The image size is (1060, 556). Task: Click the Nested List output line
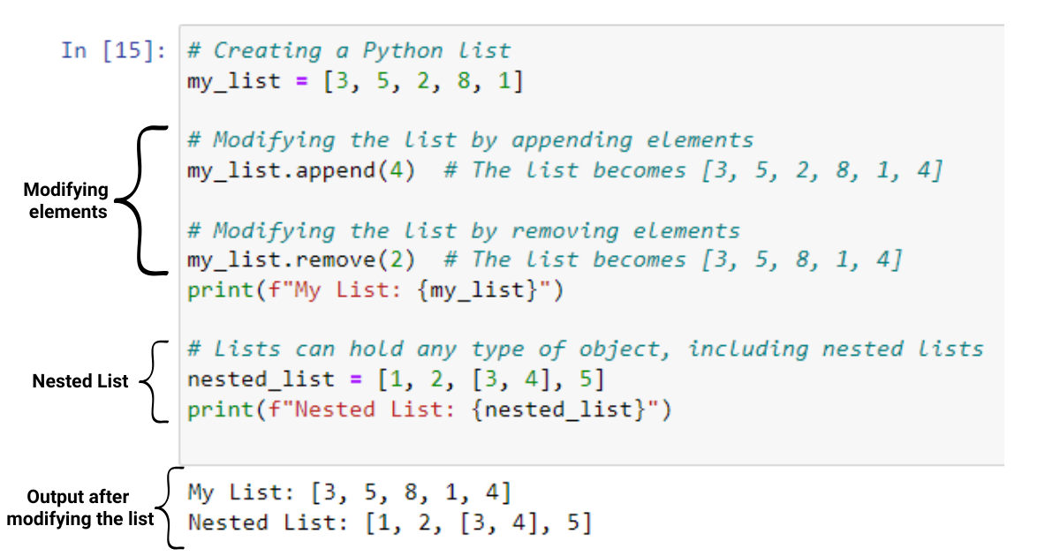tap(390, 522)
